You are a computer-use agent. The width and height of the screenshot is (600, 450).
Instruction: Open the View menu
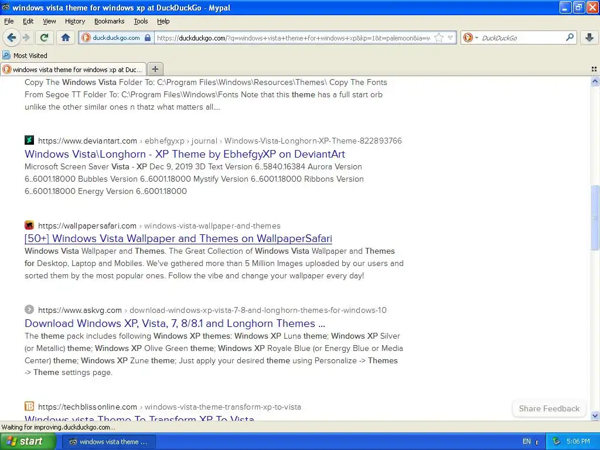point(49,21)
